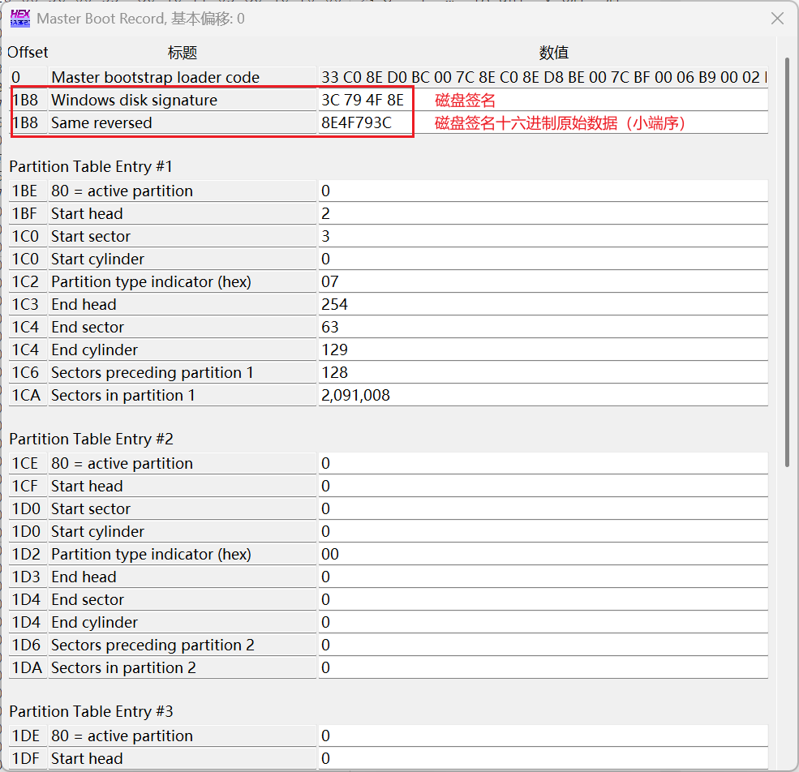Select Entry #2 partition type indicator value 00
Screen dimensions: 799x772
click(x=542, y=555)
